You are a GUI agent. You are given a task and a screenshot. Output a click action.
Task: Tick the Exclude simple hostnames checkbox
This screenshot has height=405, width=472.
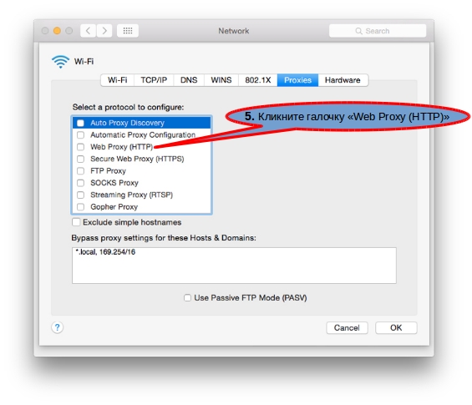[76, 222]
